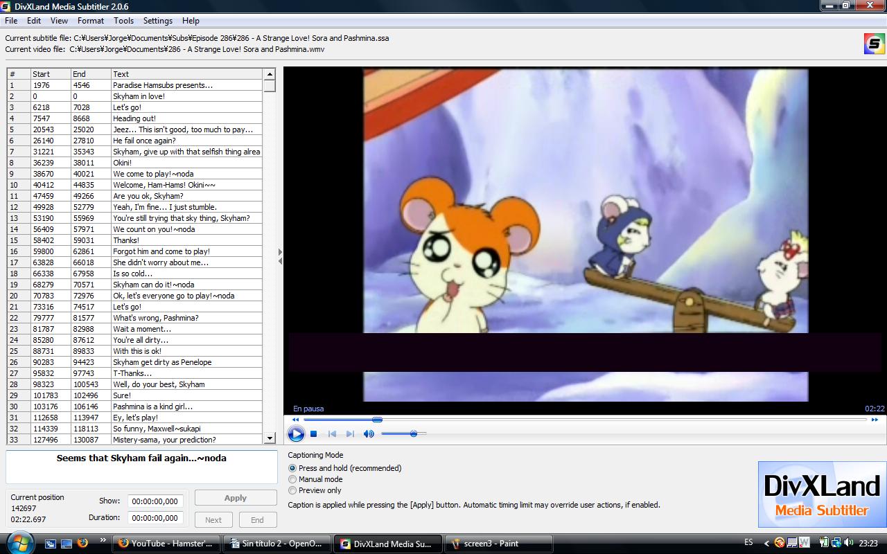The width and height of the screenshot is (887, 554).
Task: Mute the video sound
Action: click(x=369, y=434)
